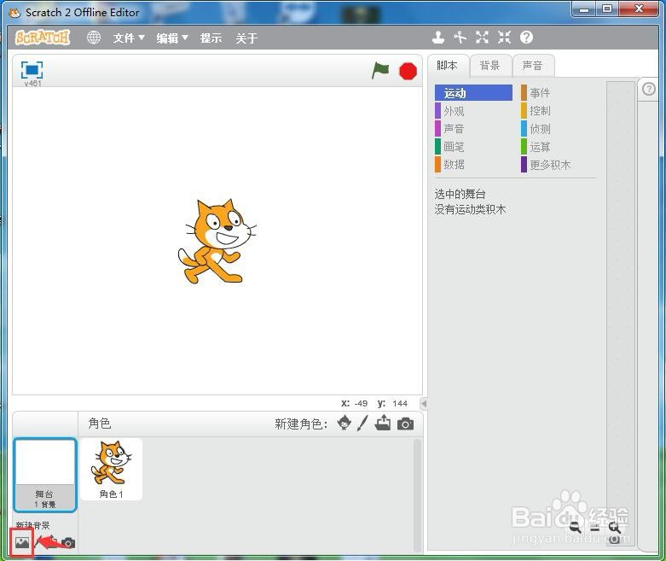Viewport: 666px width, 561px height.
Task: Click the cat sprite on the stage
Action: [217, 241]
